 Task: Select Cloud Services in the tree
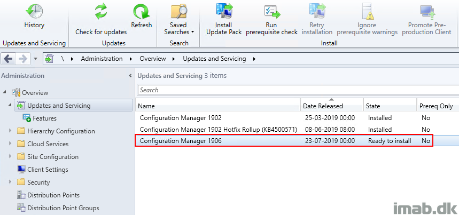tap(48, 144)
